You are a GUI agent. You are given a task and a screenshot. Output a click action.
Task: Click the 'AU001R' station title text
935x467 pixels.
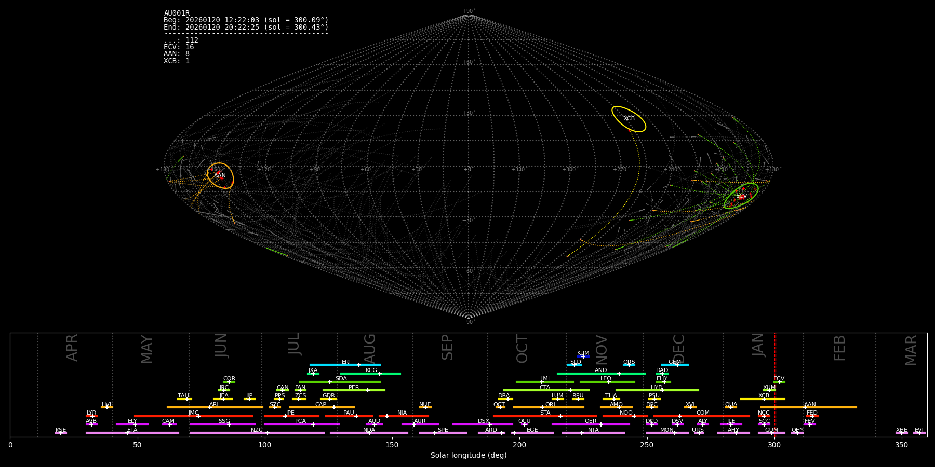click(177, 13)
